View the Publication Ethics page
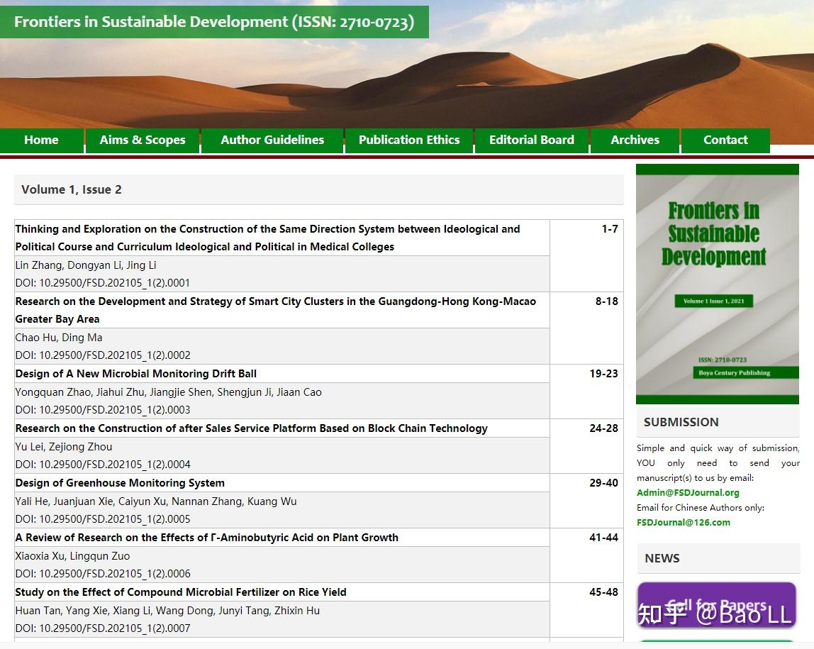 click(409, 140)
